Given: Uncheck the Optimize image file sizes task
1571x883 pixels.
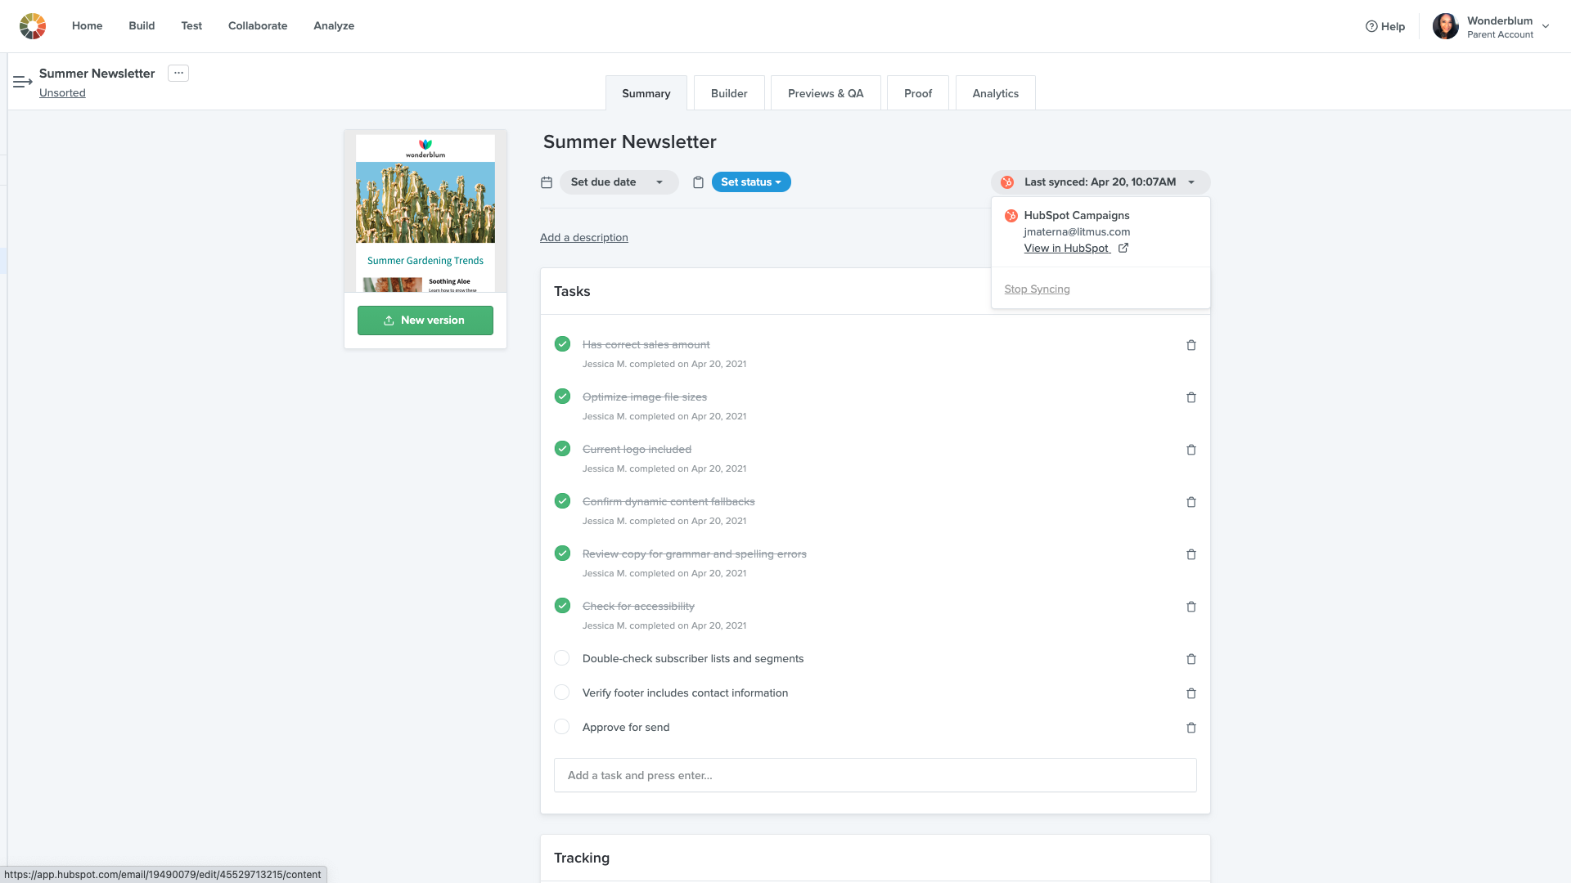Looking at the screenshot, I should pos(562,397).
